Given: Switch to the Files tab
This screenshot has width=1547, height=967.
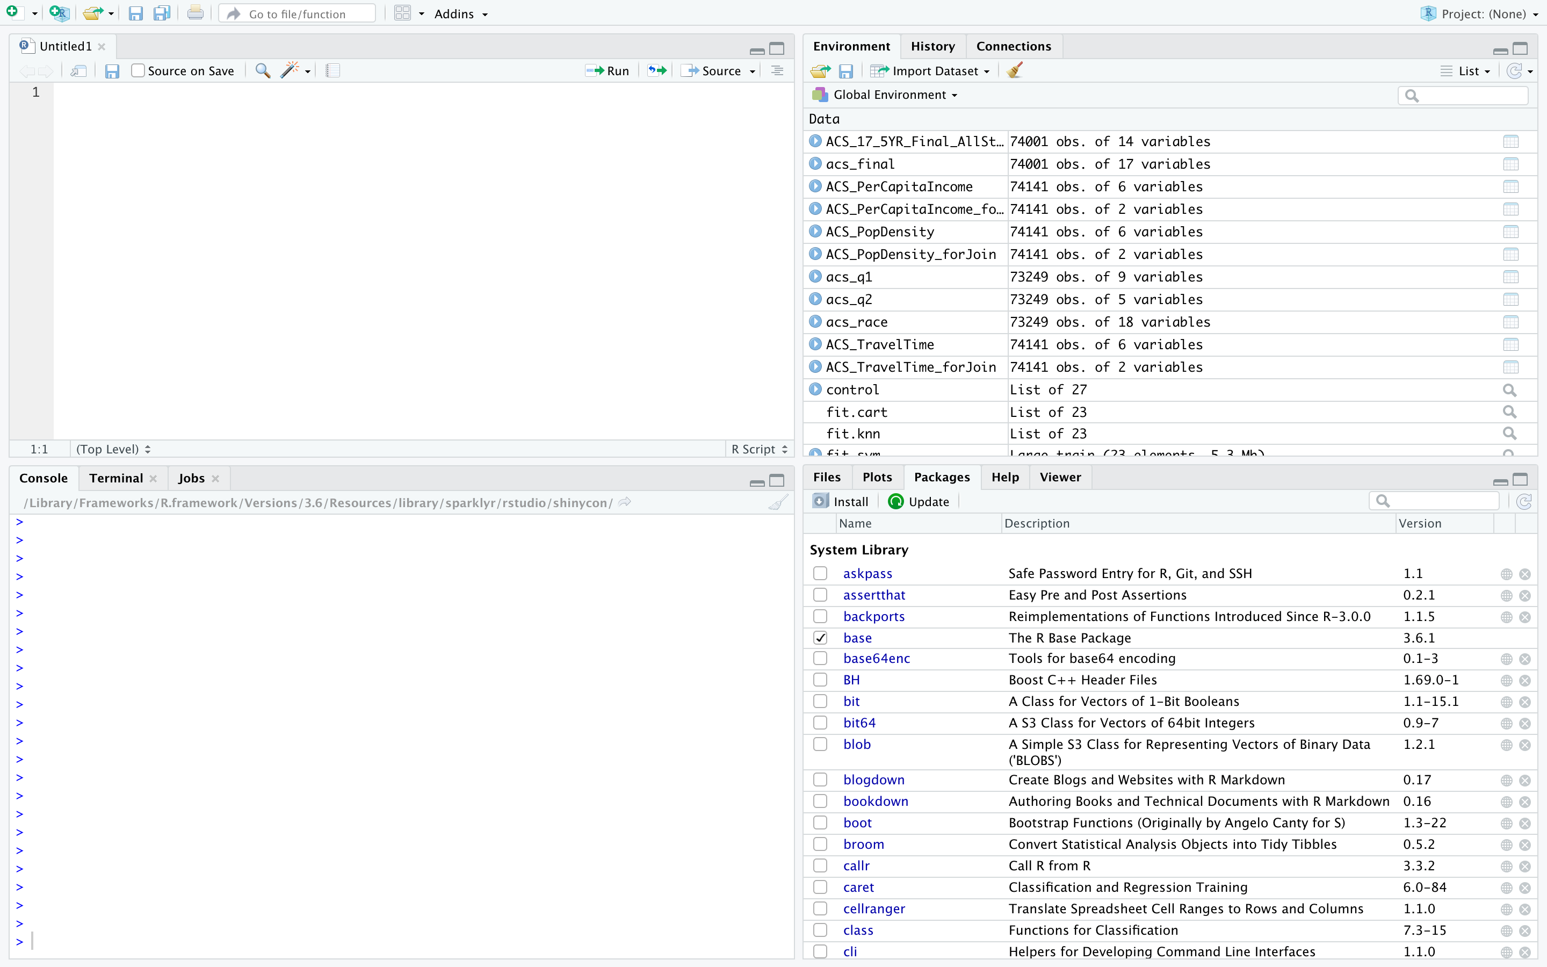Looking at the screenshot, I should point(827,477).
